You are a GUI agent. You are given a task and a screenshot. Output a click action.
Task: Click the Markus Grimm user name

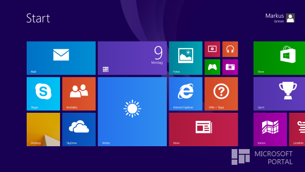point(274,18)
